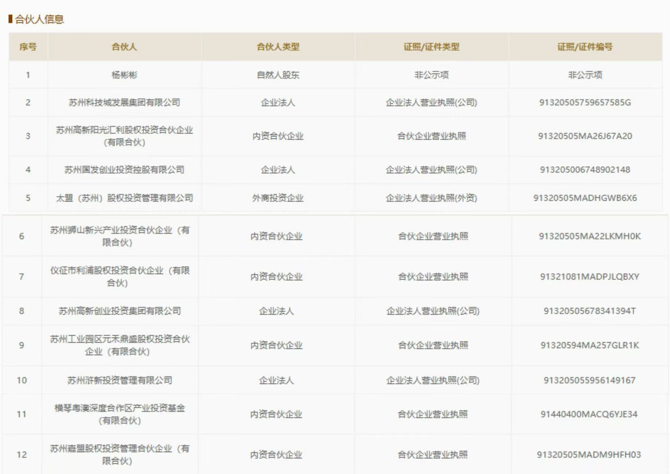Select license number 91320505MA22LKMH0K

590,236
